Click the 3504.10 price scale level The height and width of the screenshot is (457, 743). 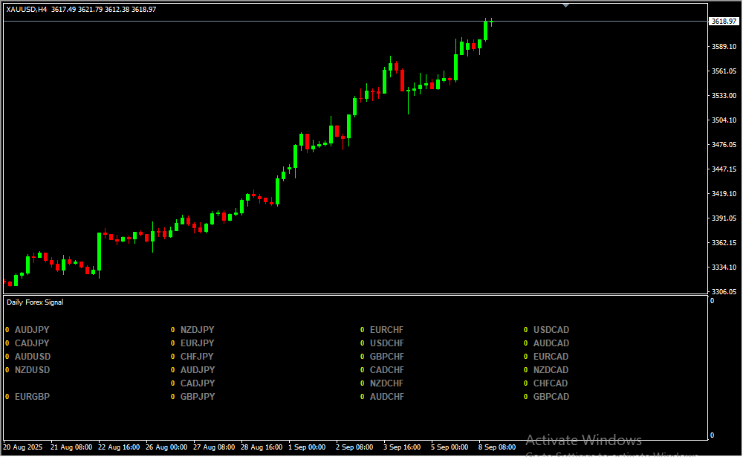pos(723,120)
